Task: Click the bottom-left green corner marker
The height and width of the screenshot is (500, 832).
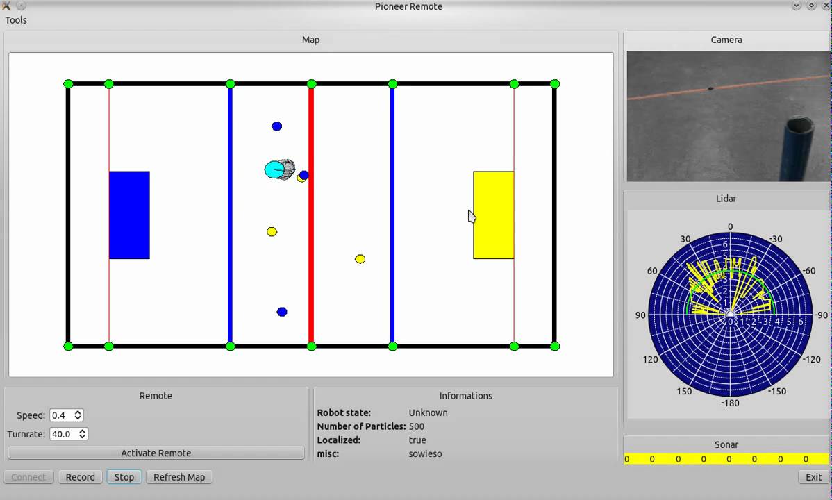Action: click(x=68, y=347)
